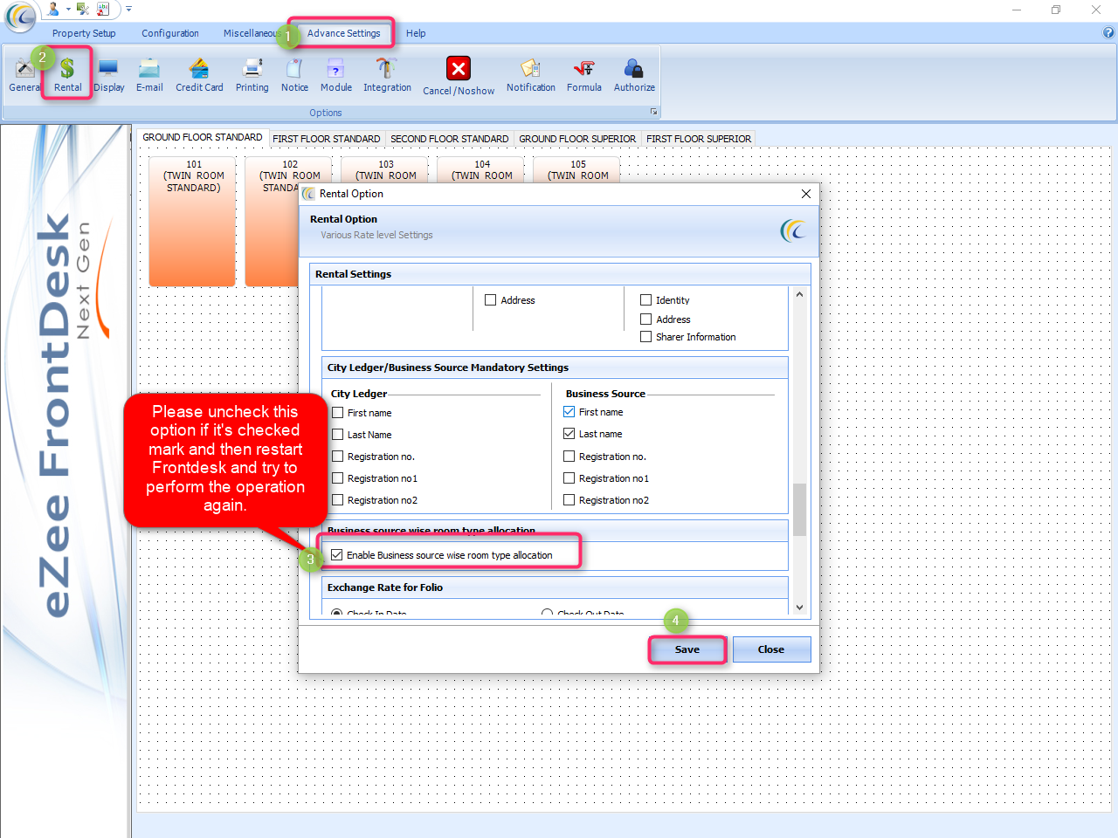Check Business Source Registration no2
The height and width of the screenshot is (838, 1118).
point(569,500)
